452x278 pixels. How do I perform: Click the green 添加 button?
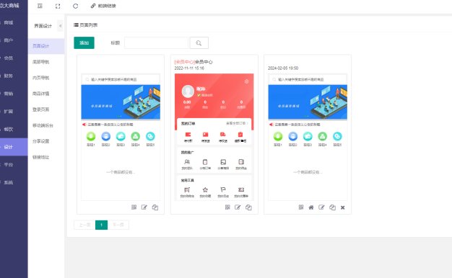pyautogui.click(x=84, y=42)
